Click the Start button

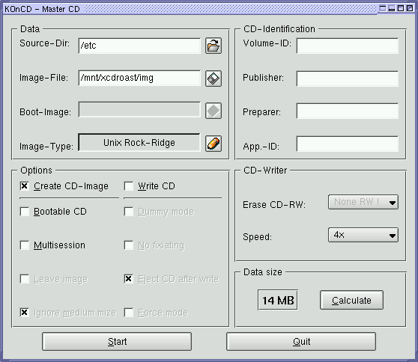(117, 342)
